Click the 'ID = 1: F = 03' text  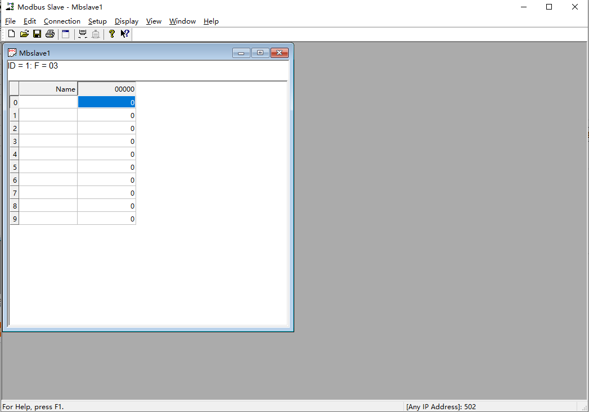point(33,66)
